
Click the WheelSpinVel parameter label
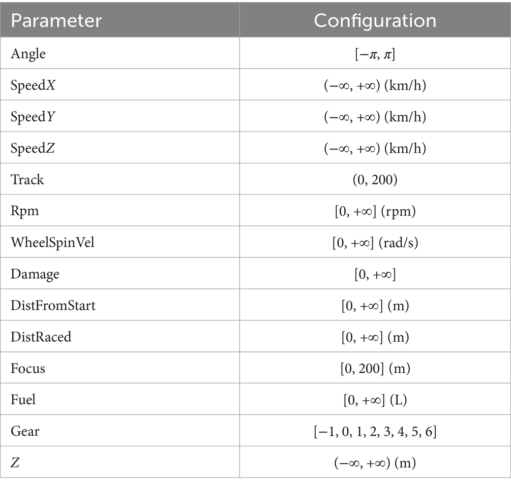(52, 242)
